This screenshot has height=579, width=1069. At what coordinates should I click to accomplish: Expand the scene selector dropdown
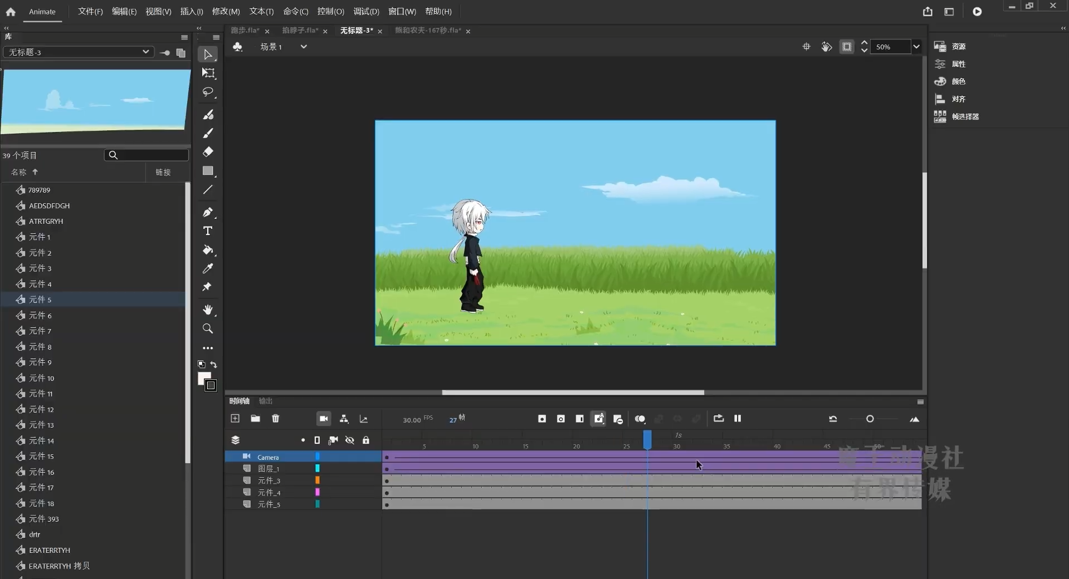click(x=304, y=47)
